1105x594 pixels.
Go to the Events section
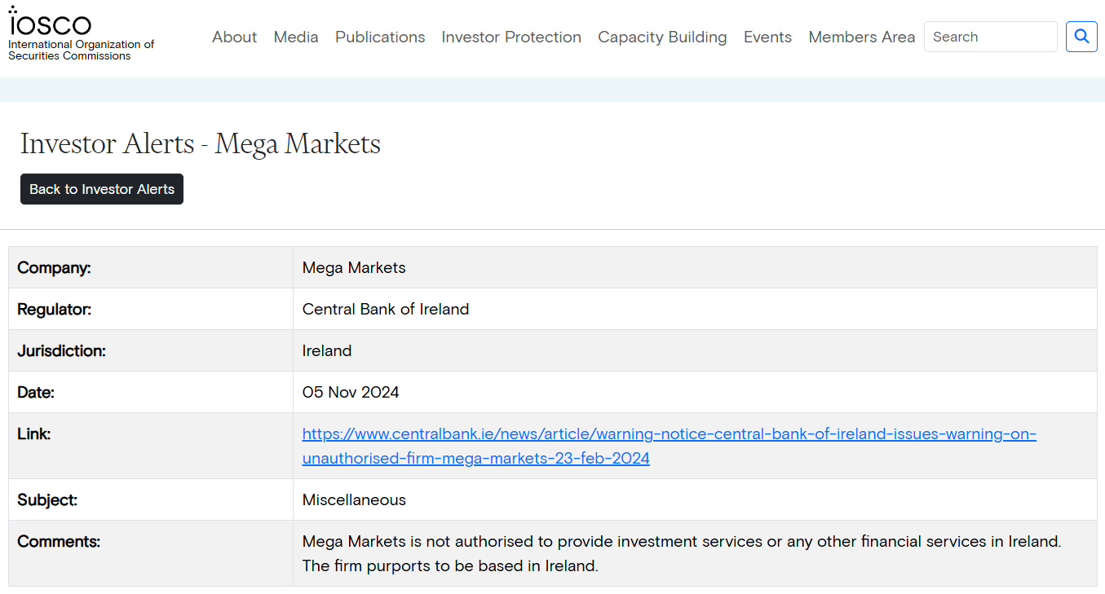click(767, 37)
